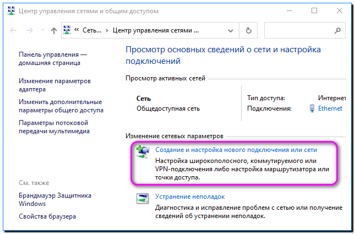The image size is (355, 234).
Task: Maximize the Network Center window
Action: [x=314, y=10]
